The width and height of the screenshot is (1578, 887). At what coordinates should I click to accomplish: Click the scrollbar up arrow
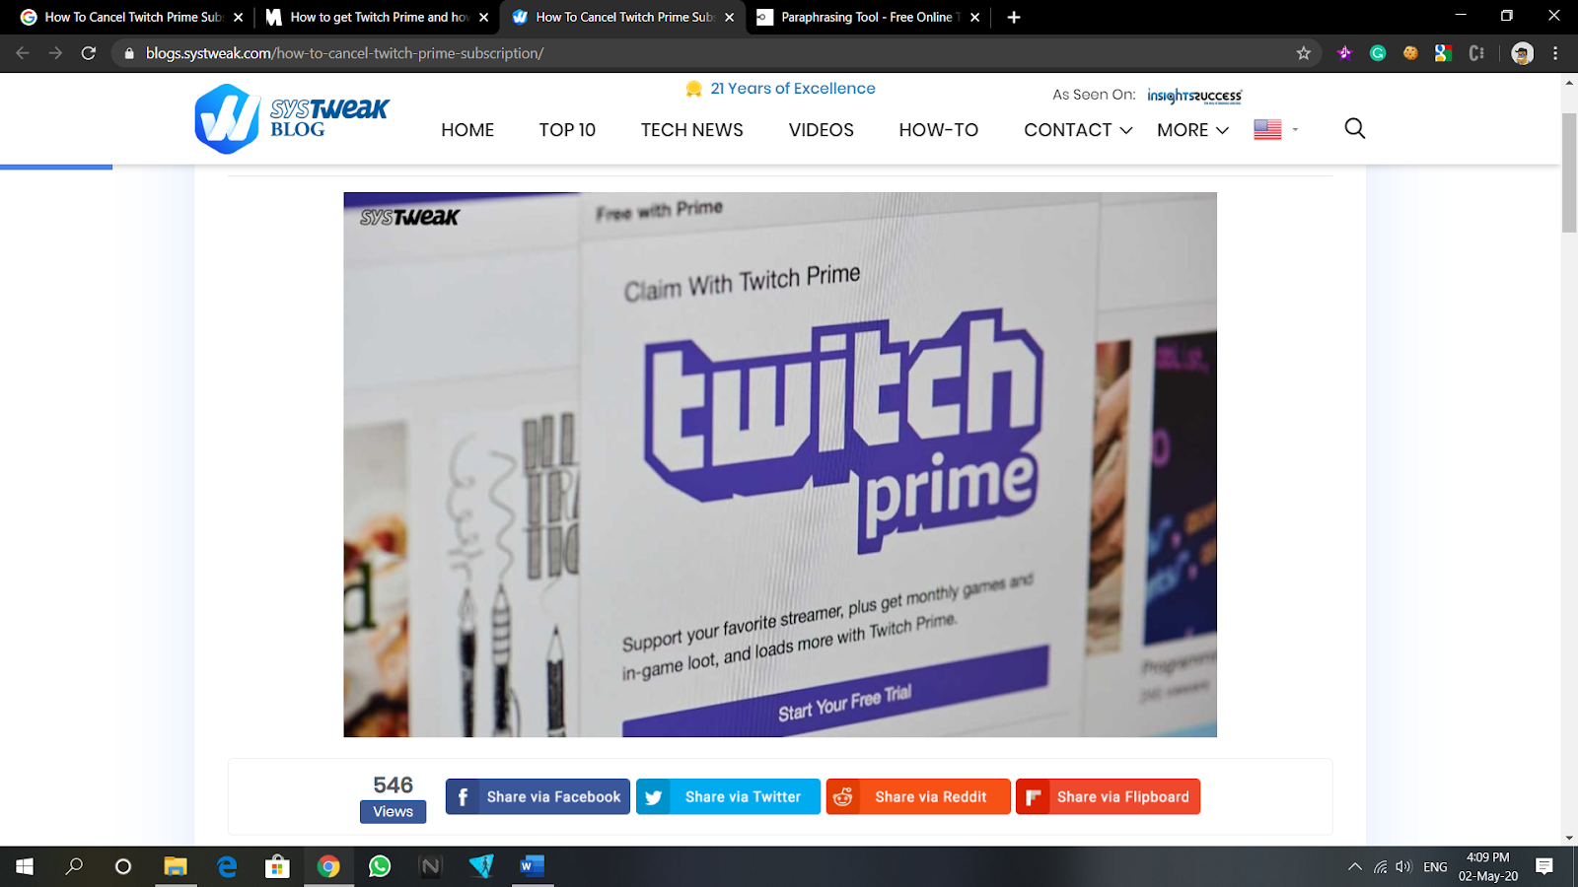[x=1569, y=83]
